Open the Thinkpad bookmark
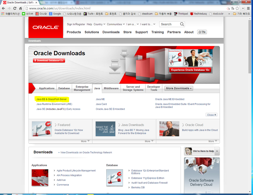The image size is (253, 195). click(181, 14)
